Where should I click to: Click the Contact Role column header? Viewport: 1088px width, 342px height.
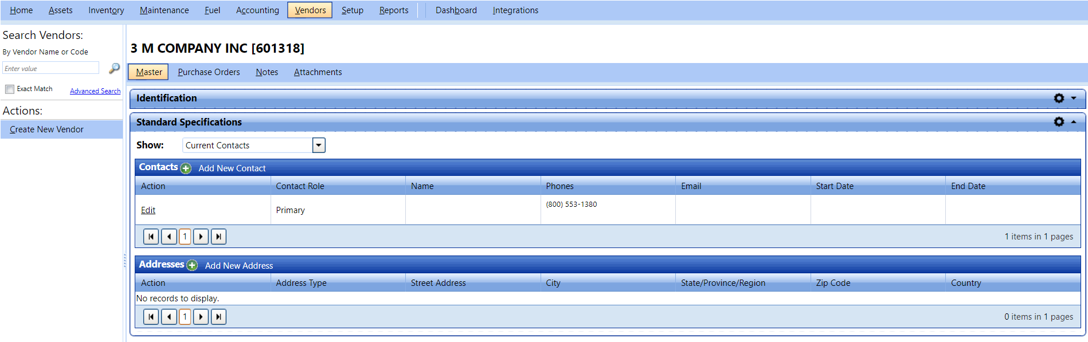pyautogui.click(x=338, y=186)
